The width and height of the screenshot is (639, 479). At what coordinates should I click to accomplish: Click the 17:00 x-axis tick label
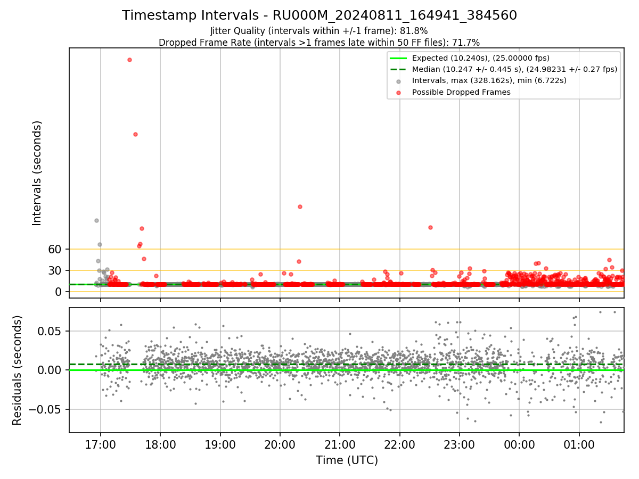point(101,444)
